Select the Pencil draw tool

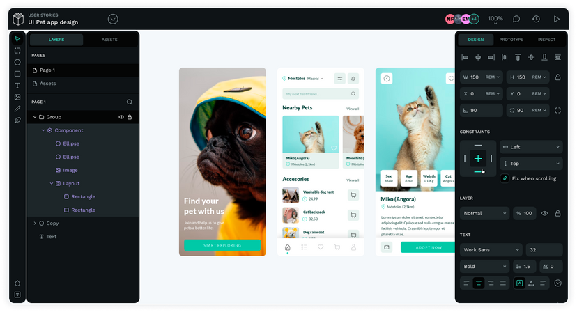(17, 109)
